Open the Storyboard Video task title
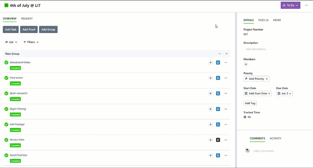Viewport: 313px width, 168px height. coord(20,63)
